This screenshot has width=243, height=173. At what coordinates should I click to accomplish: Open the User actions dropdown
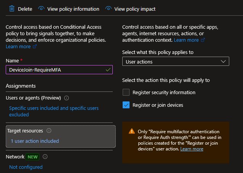point(175,62)
